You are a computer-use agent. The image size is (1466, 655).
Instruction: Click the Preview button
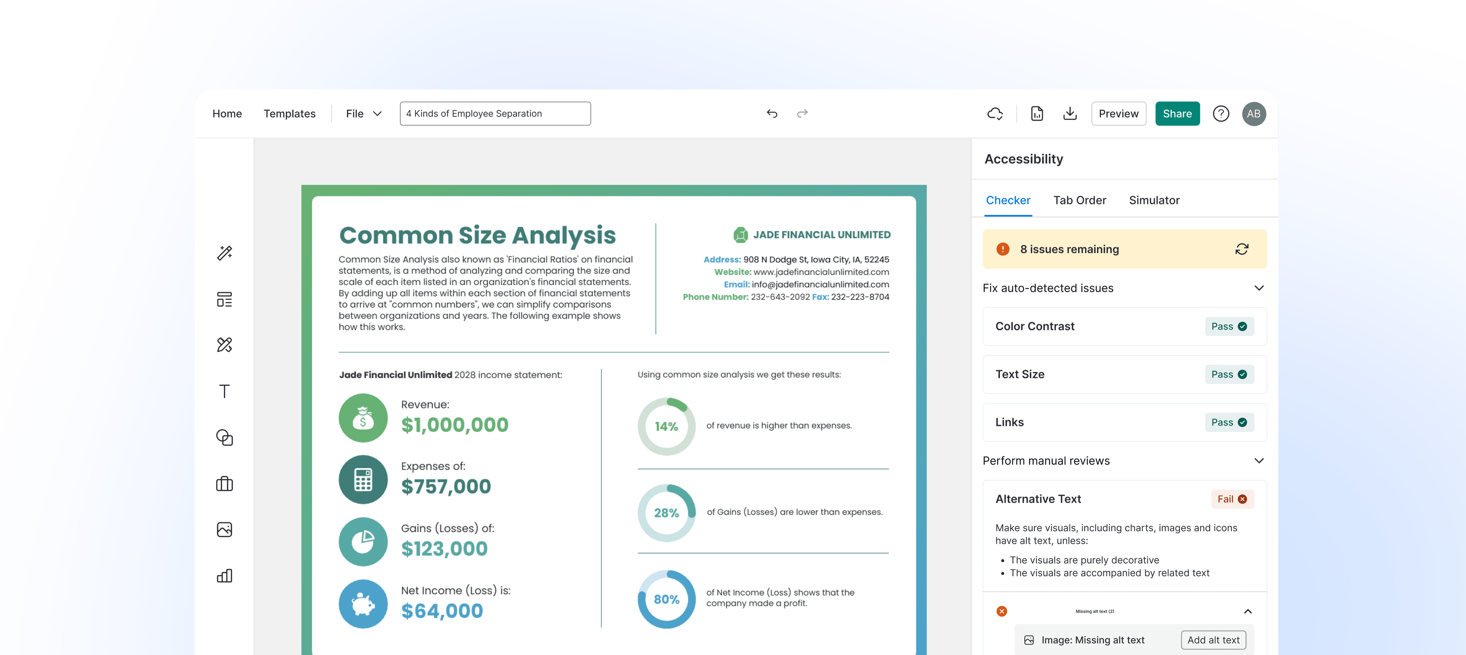click(1118, 114)
